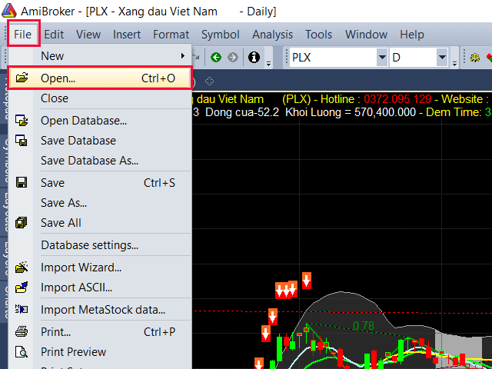
Task: Click the Dong cua-52.2 text
Action: 242,112
